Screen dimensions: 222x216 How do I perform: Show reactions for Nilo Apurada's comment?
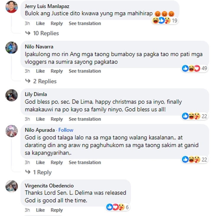pyautogui.click(x=195, y=159)
